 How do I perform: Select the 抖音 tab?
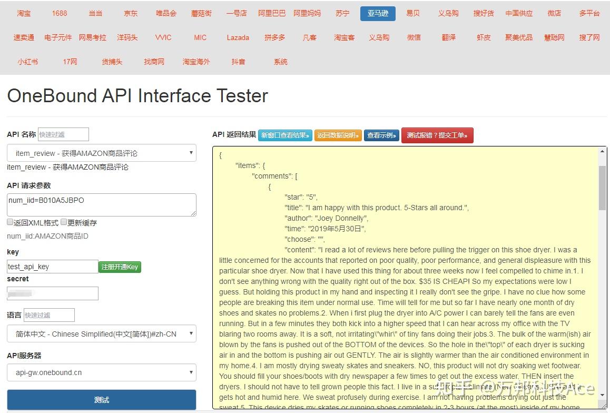(238, 62)
